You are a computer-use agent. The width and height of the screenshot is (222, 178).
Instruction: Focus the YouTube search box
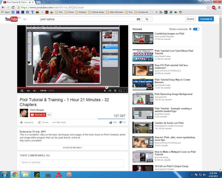(x=88, y=19)
